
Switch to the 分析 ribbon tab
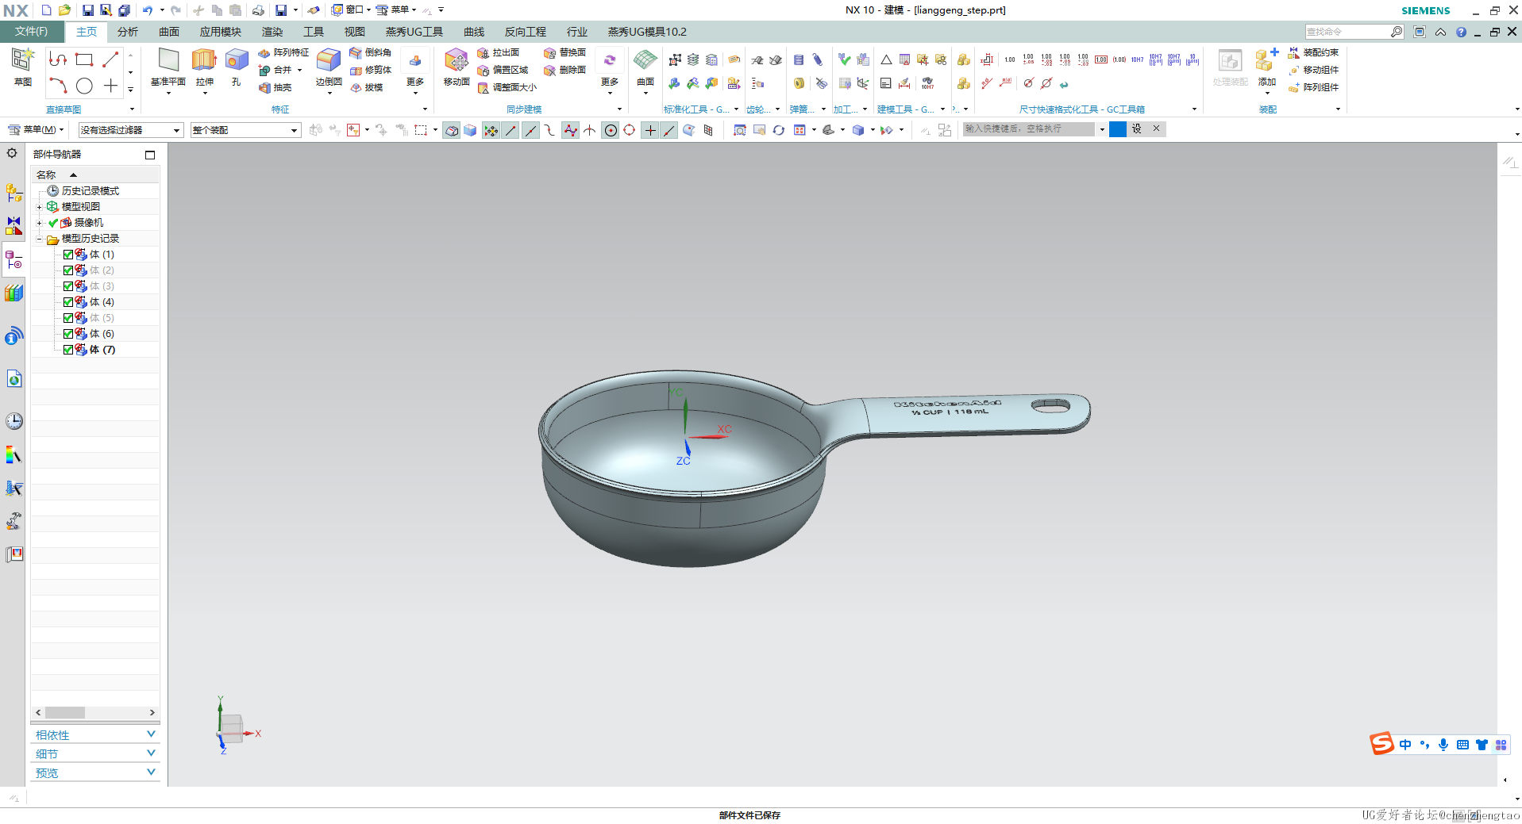(128, 32)
